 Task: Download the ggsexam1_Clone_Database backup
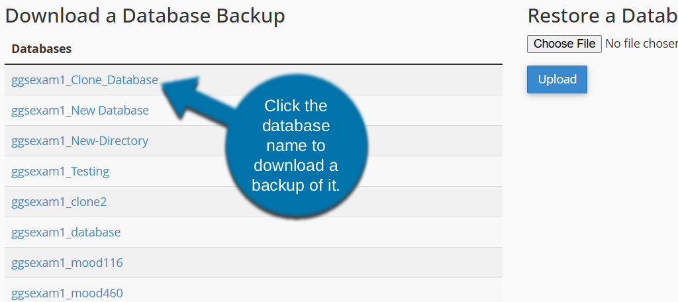click(85, 80)
